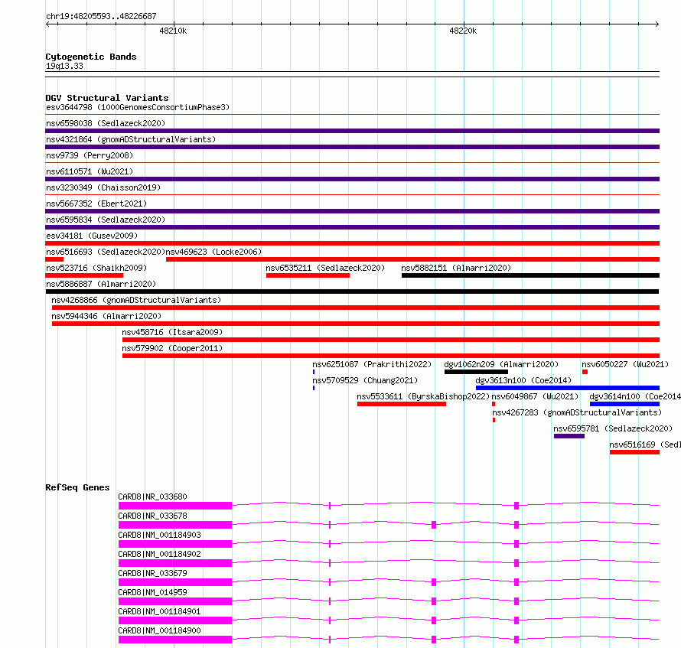Select the 19q13.33 band label
Image resolution: width=681 pixels, height=648 pixels.
pos(64,66)
